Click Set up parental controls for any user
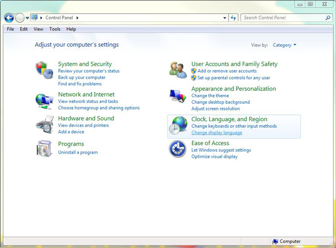 coord(233,78)
